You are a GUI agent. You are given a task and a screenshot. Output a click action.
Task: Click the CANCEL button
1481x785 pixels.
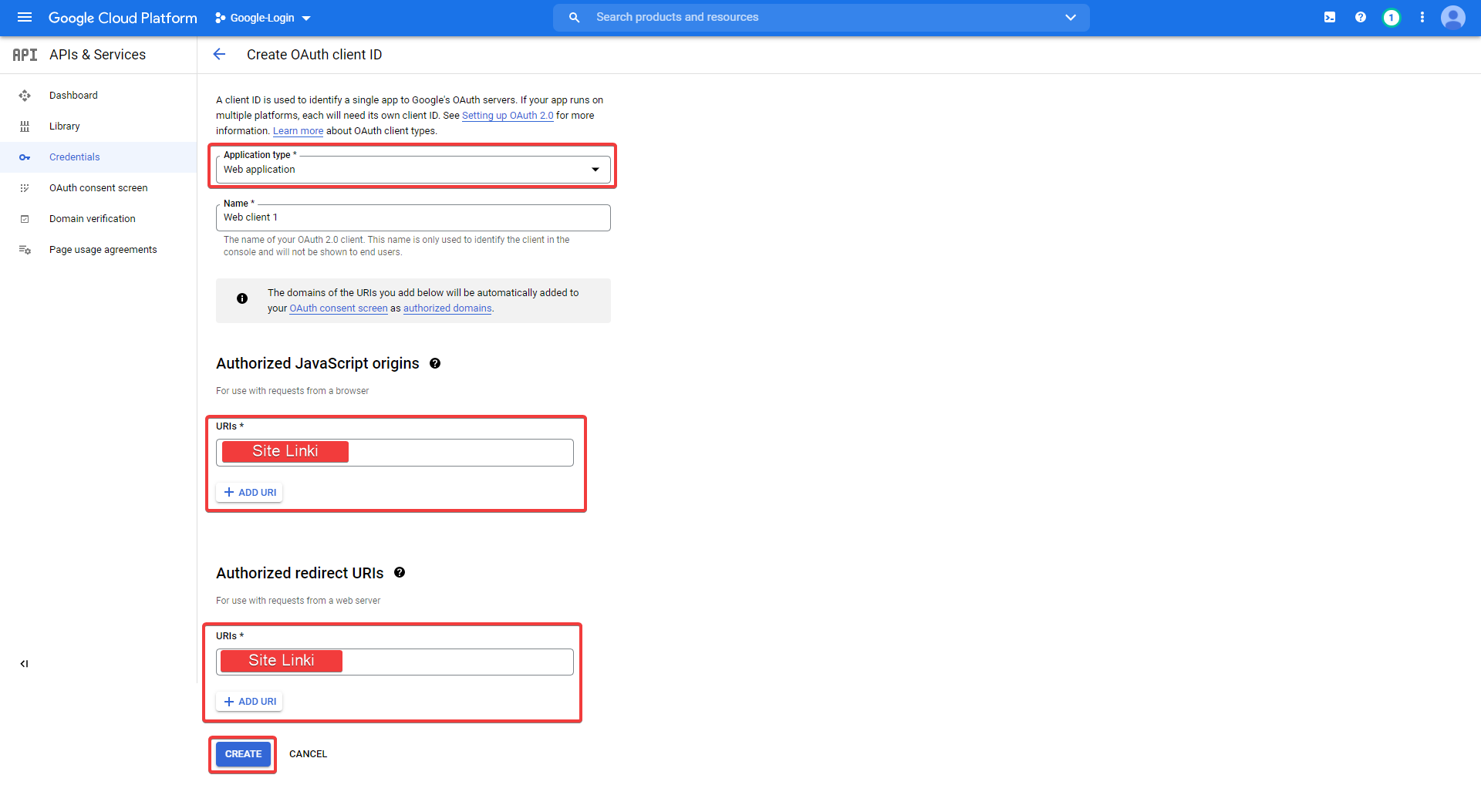308,754
